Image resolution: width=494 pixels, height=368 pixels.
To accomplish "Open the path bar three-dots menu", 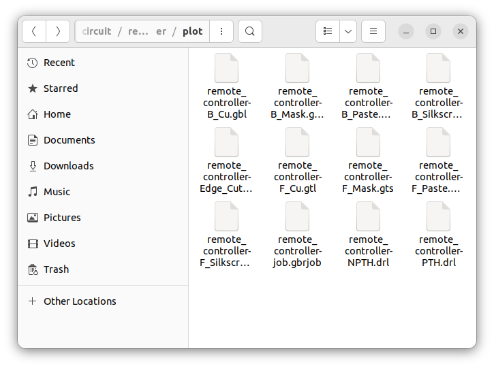I will 221,31.
